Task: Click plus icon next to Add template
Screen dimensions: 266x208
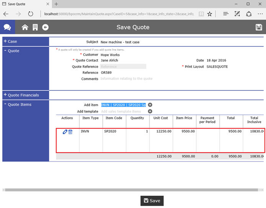Action: coord(150,111)
